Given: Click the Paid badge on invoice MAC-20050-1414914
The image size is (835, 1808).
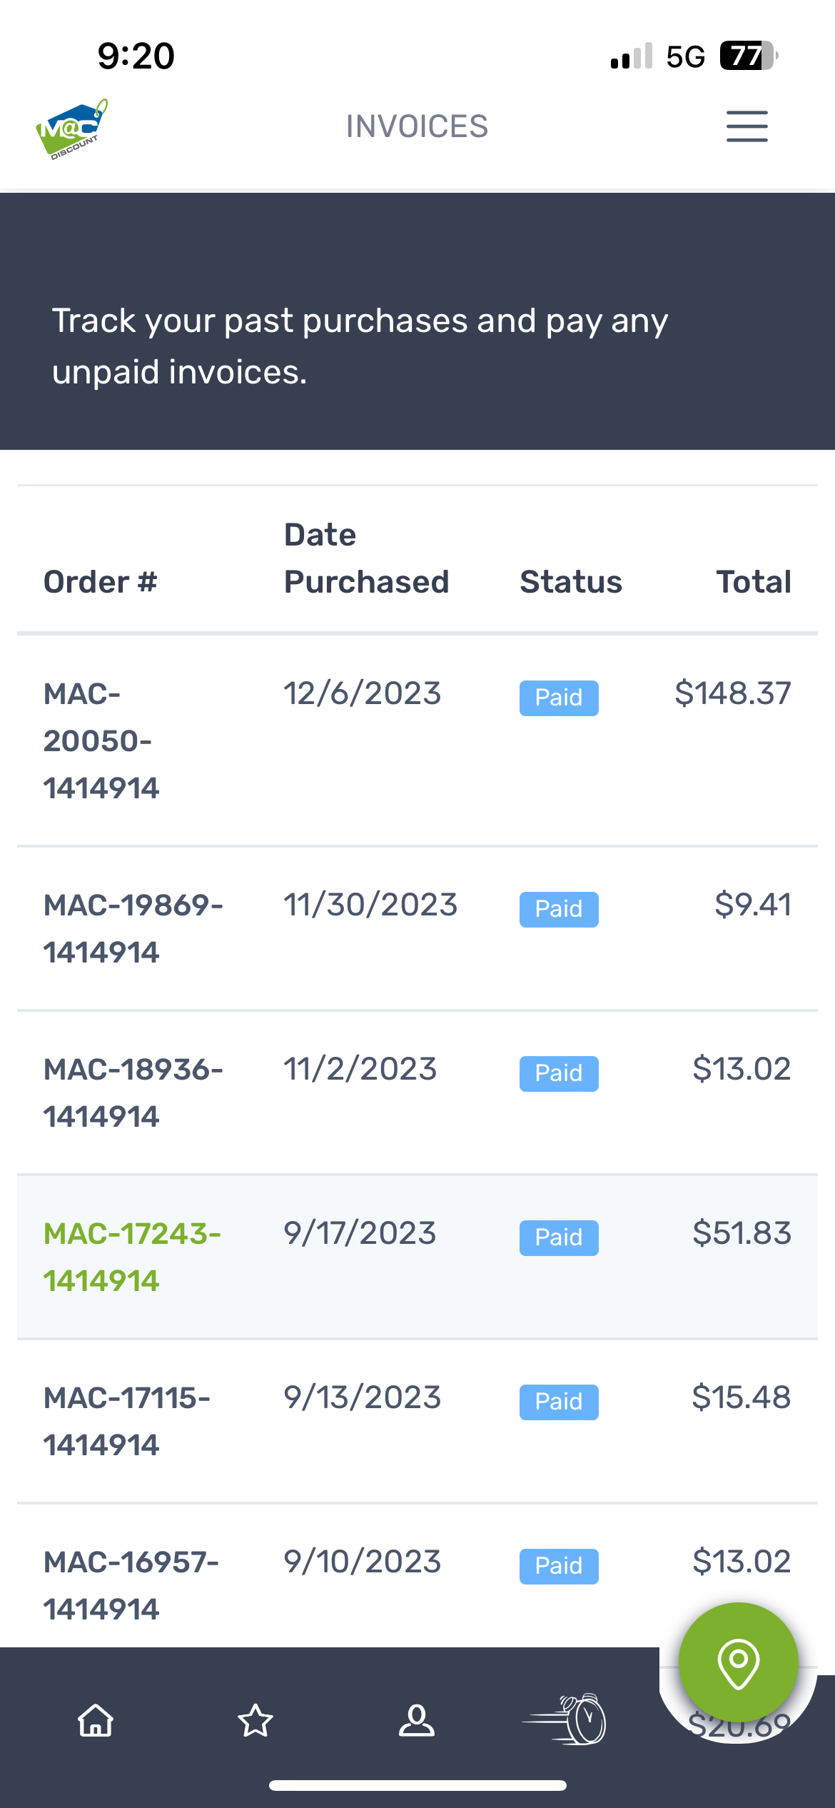Looking at the screenshot, I should 559,697.
